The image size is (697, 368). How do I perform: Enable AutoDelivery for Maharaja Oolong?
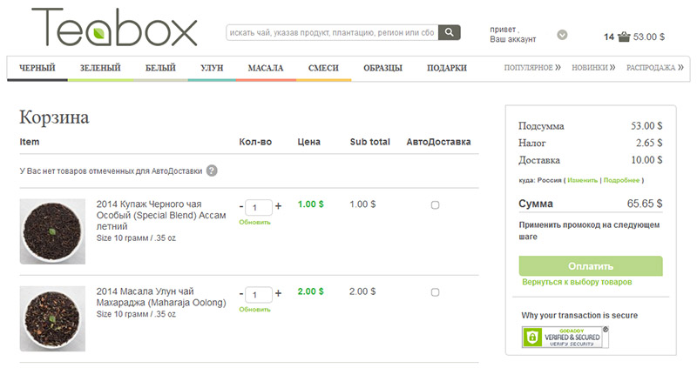coord(435,292)
